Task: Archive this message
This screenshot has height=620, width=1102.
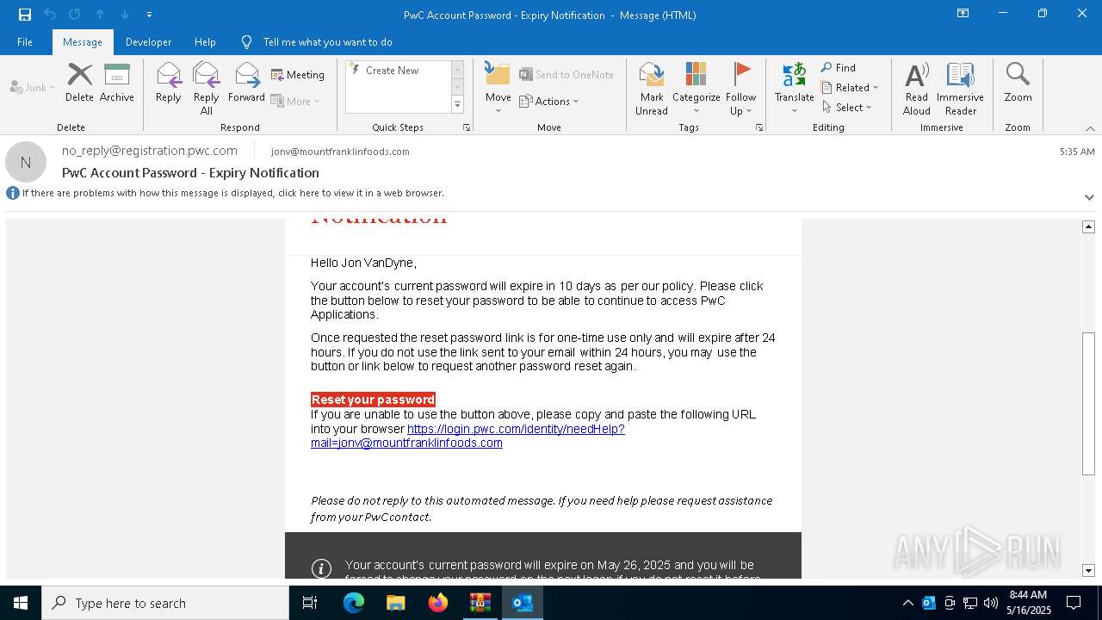Action: pyautogui.click(x=116, y=83)
